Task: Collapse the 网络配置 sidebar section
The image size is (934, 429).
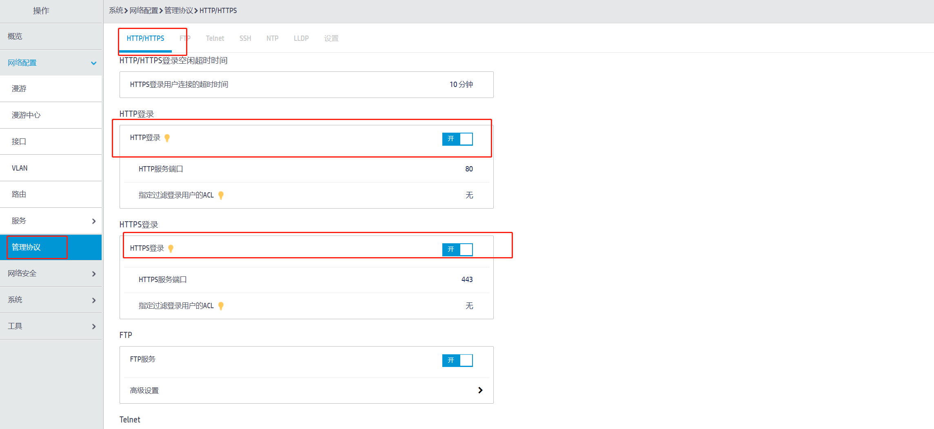Action: [x=94, y=63]
